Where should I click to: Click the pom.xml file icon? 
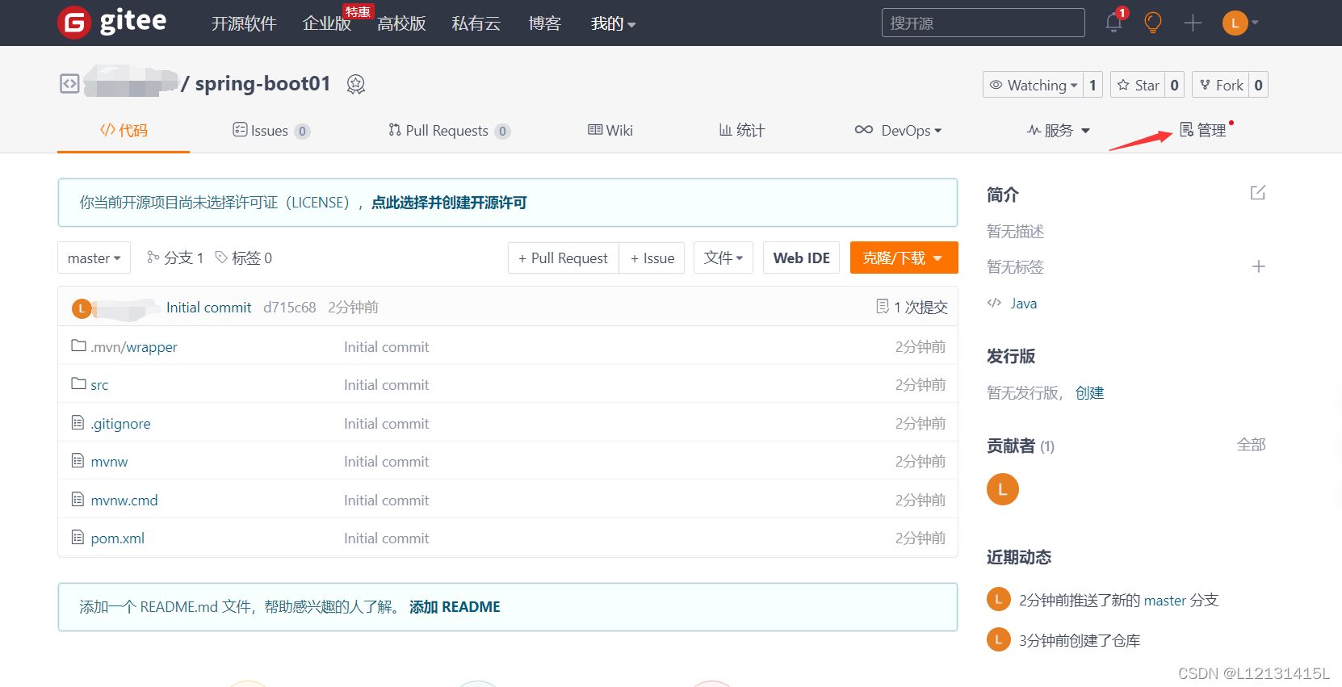(x=78, y=537)
